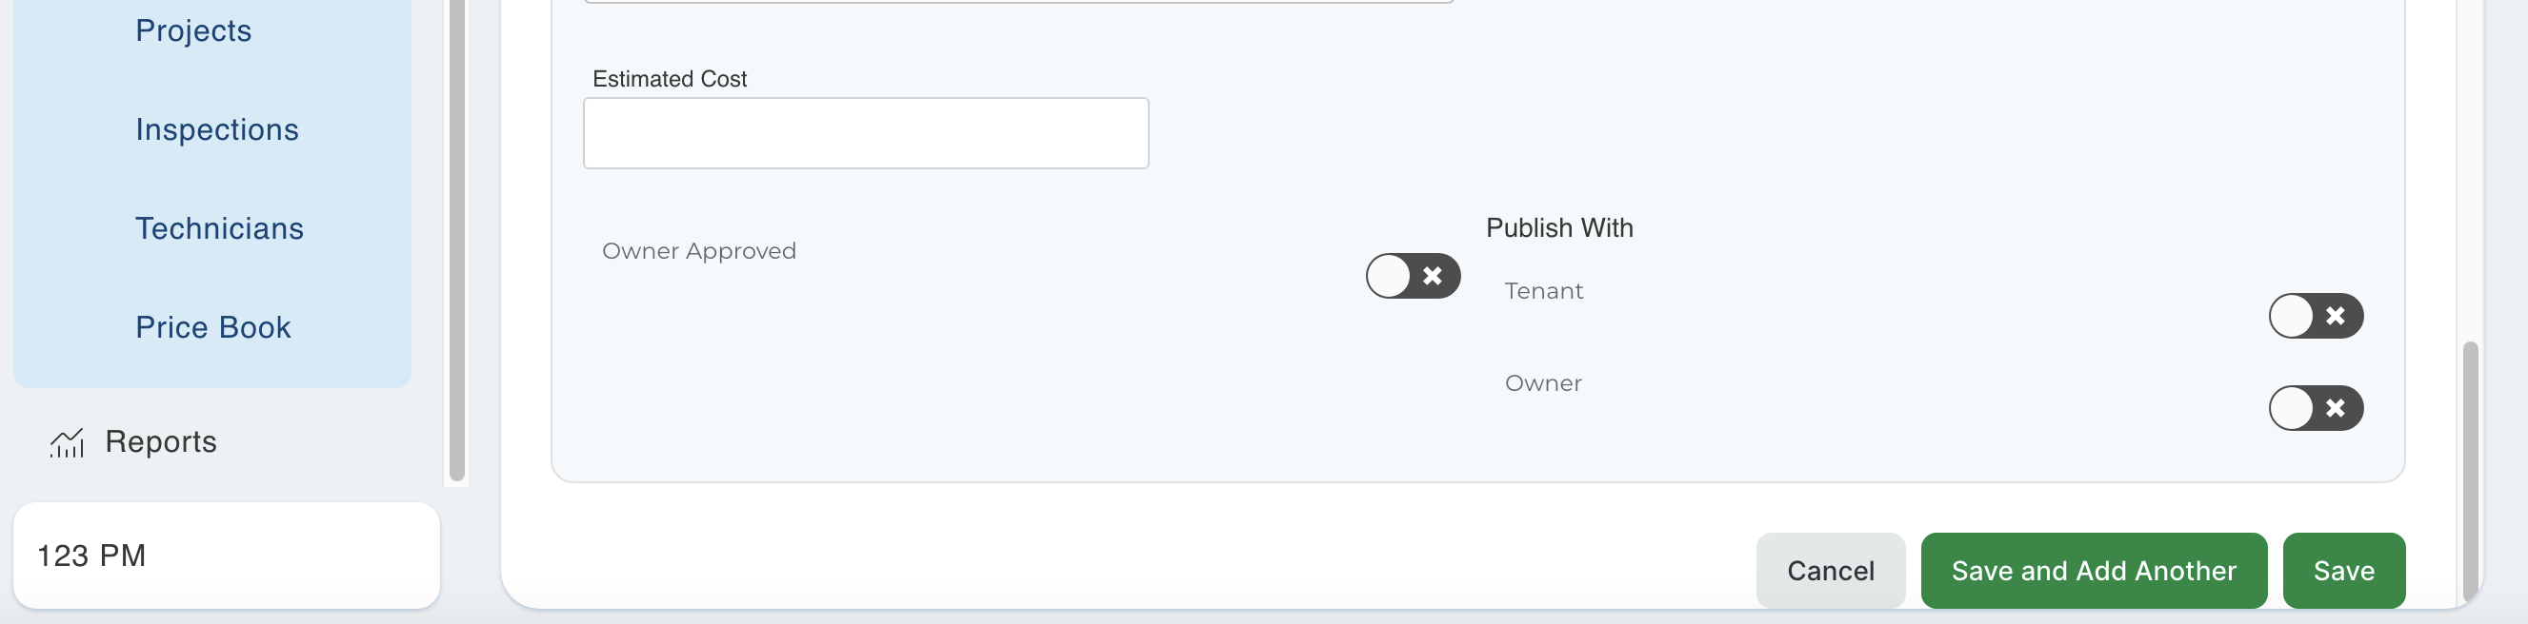
Task: Select Technicians in the sidebar
Action: coord(220,229)
